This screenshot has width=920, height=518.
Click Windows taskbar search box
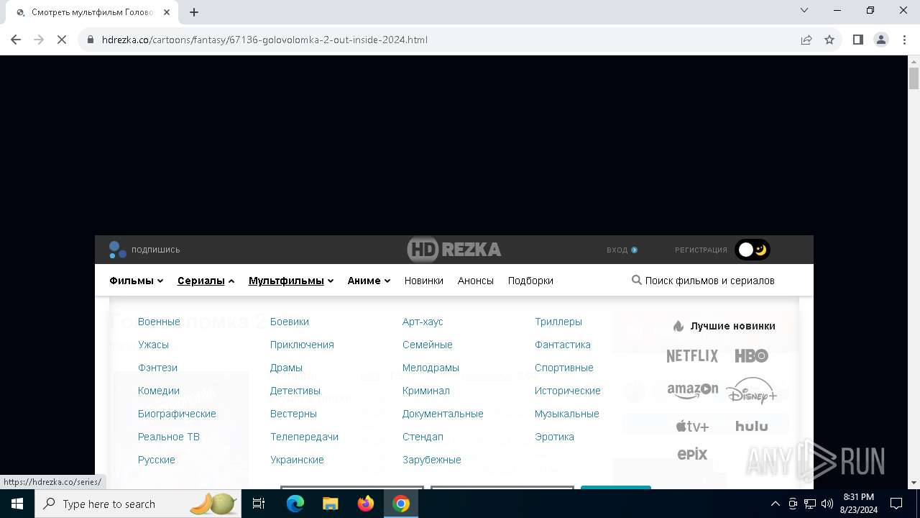point(139,504)
